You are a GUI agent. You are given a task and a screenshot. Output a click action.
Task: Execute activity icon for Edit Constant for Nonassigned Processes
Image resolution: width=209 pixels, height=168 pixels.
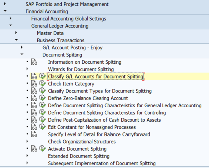pyautogui.click(x=42, y=127)
